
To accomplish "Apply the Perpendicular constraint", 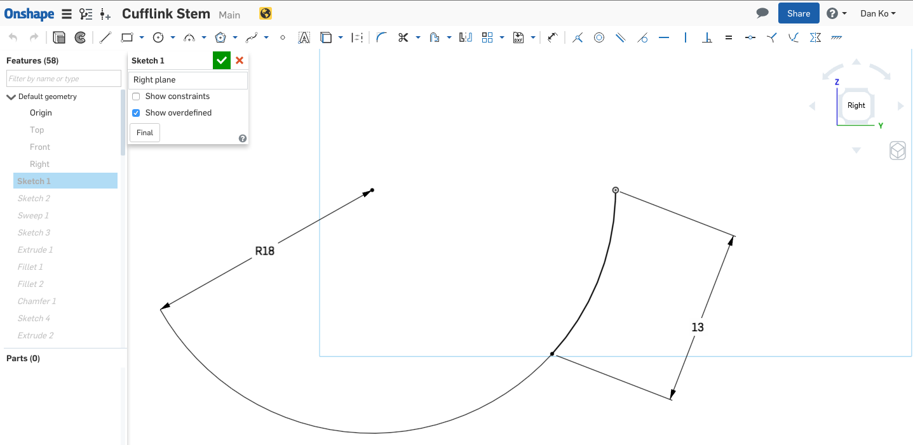I will [707, 37].
